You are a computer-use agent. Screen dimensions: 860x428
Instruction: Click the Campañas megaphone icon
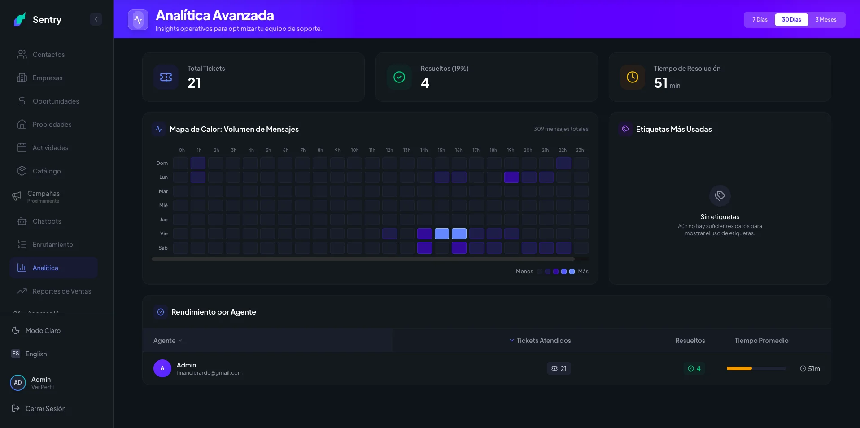pos(17,196)
